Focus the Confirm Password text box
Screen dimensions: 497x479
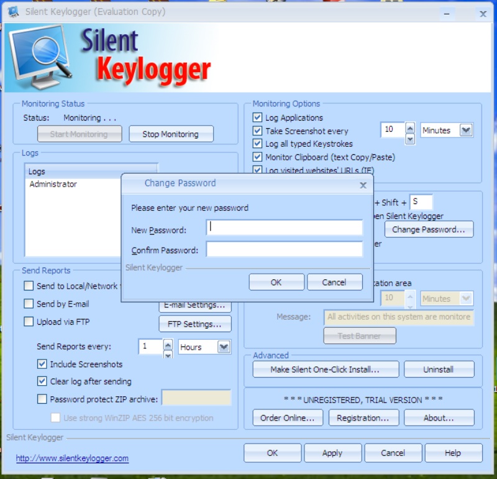284,249
